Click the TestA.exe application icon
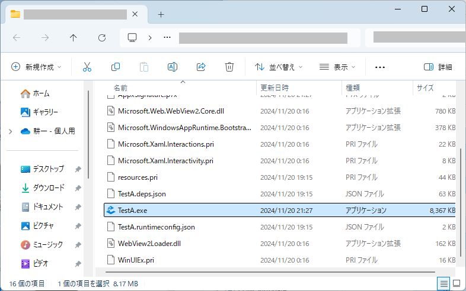Screen dimensions: 466x291 point(111,211)
